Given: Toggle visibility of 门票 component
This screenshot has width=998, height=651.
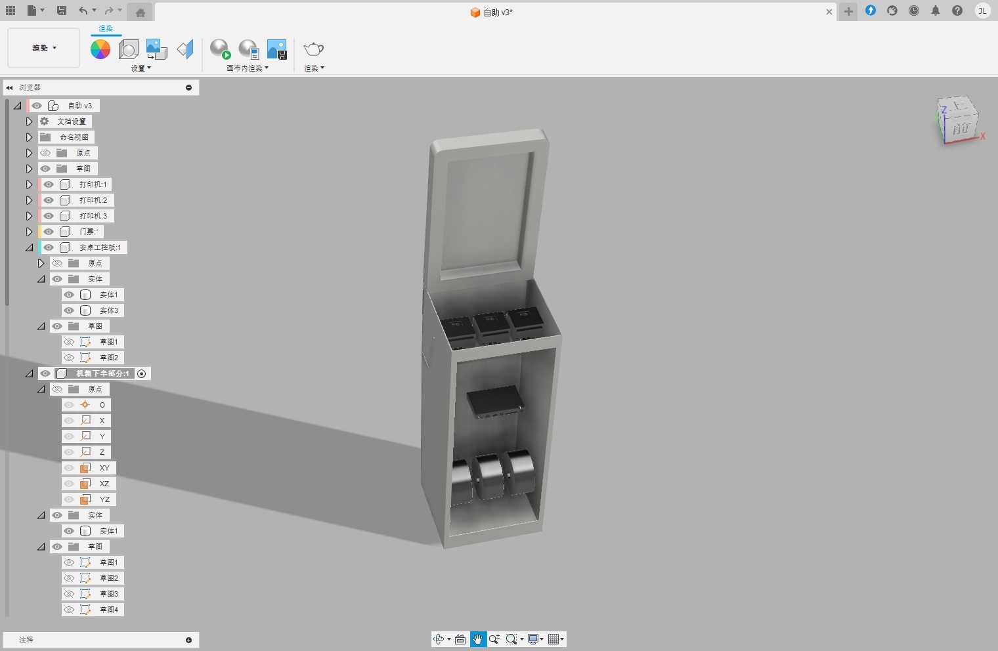Looking at the screenshot, I should tap(49, 232).
